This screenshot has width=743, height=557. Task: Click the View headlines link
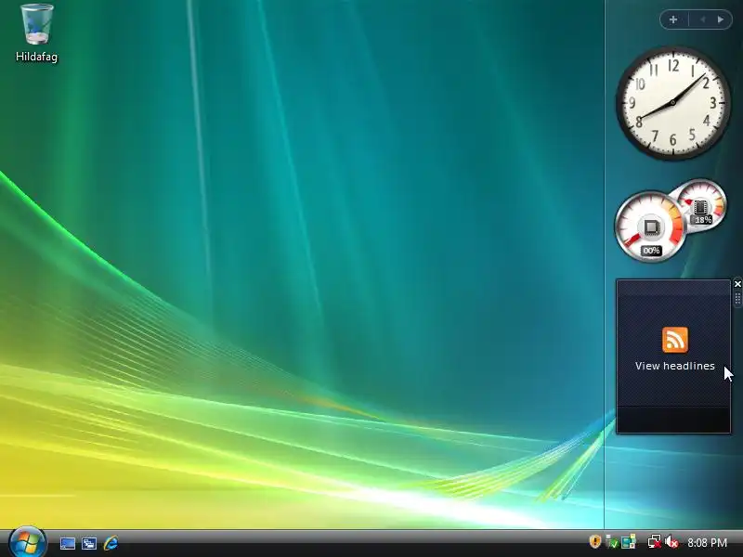point(675,366)
